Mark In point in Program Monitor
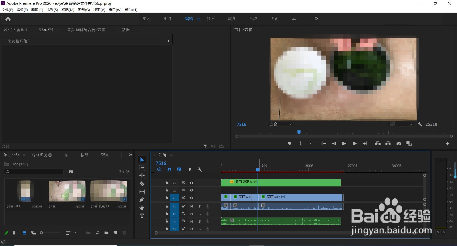The height and width of the screenshot is (246, 457). coord(300,143)
